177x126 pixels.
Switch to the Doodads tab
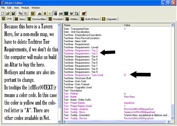pos(56,19)
